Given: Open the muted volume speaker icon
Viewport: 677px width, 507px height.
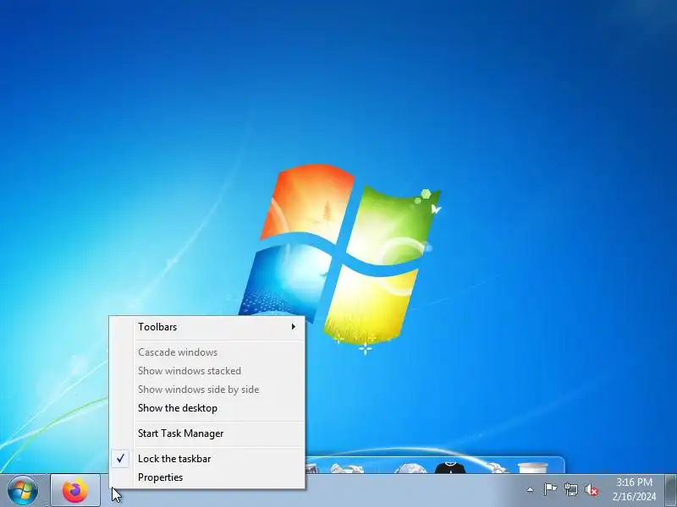Looking at the screenshot, I should (x=592, y=490).
